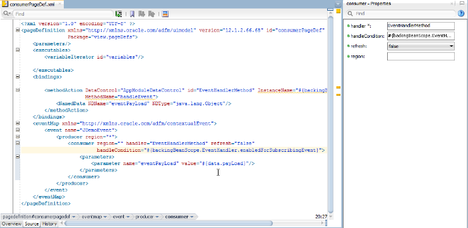This screenshot has width=468, height=228.
Task: Click the green dot beside region property
Action: pyautogui.click(x=348, y=56)
